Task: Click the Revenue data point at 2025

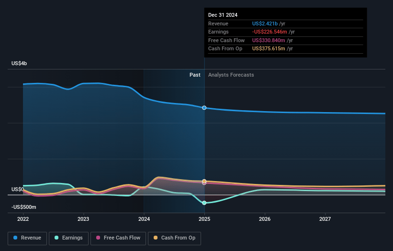Action: coord(204,108)
